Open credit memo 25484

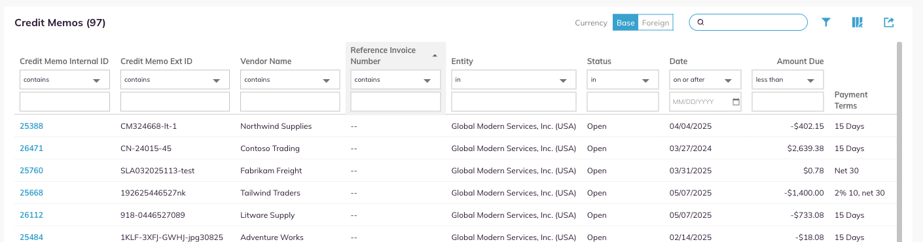click(x=31, y=237)
